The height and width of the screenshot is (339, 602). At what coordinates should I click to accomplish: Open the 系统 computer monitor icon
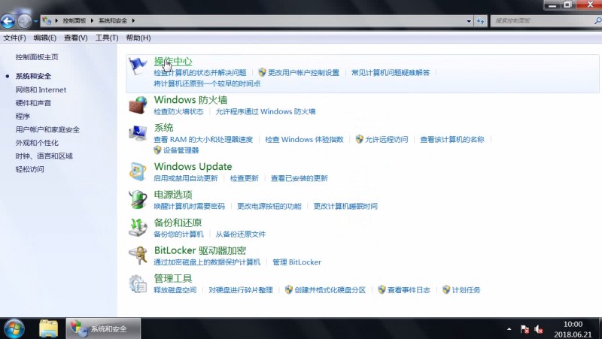click(x=138, y=134)
